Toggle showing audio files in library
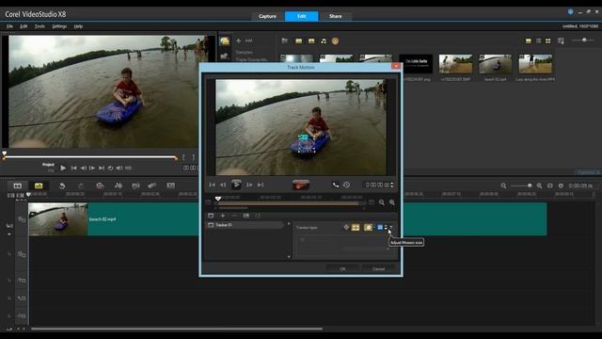Image resolution: width=602 pixels, height=339 pixels. (x=324, y=40)
